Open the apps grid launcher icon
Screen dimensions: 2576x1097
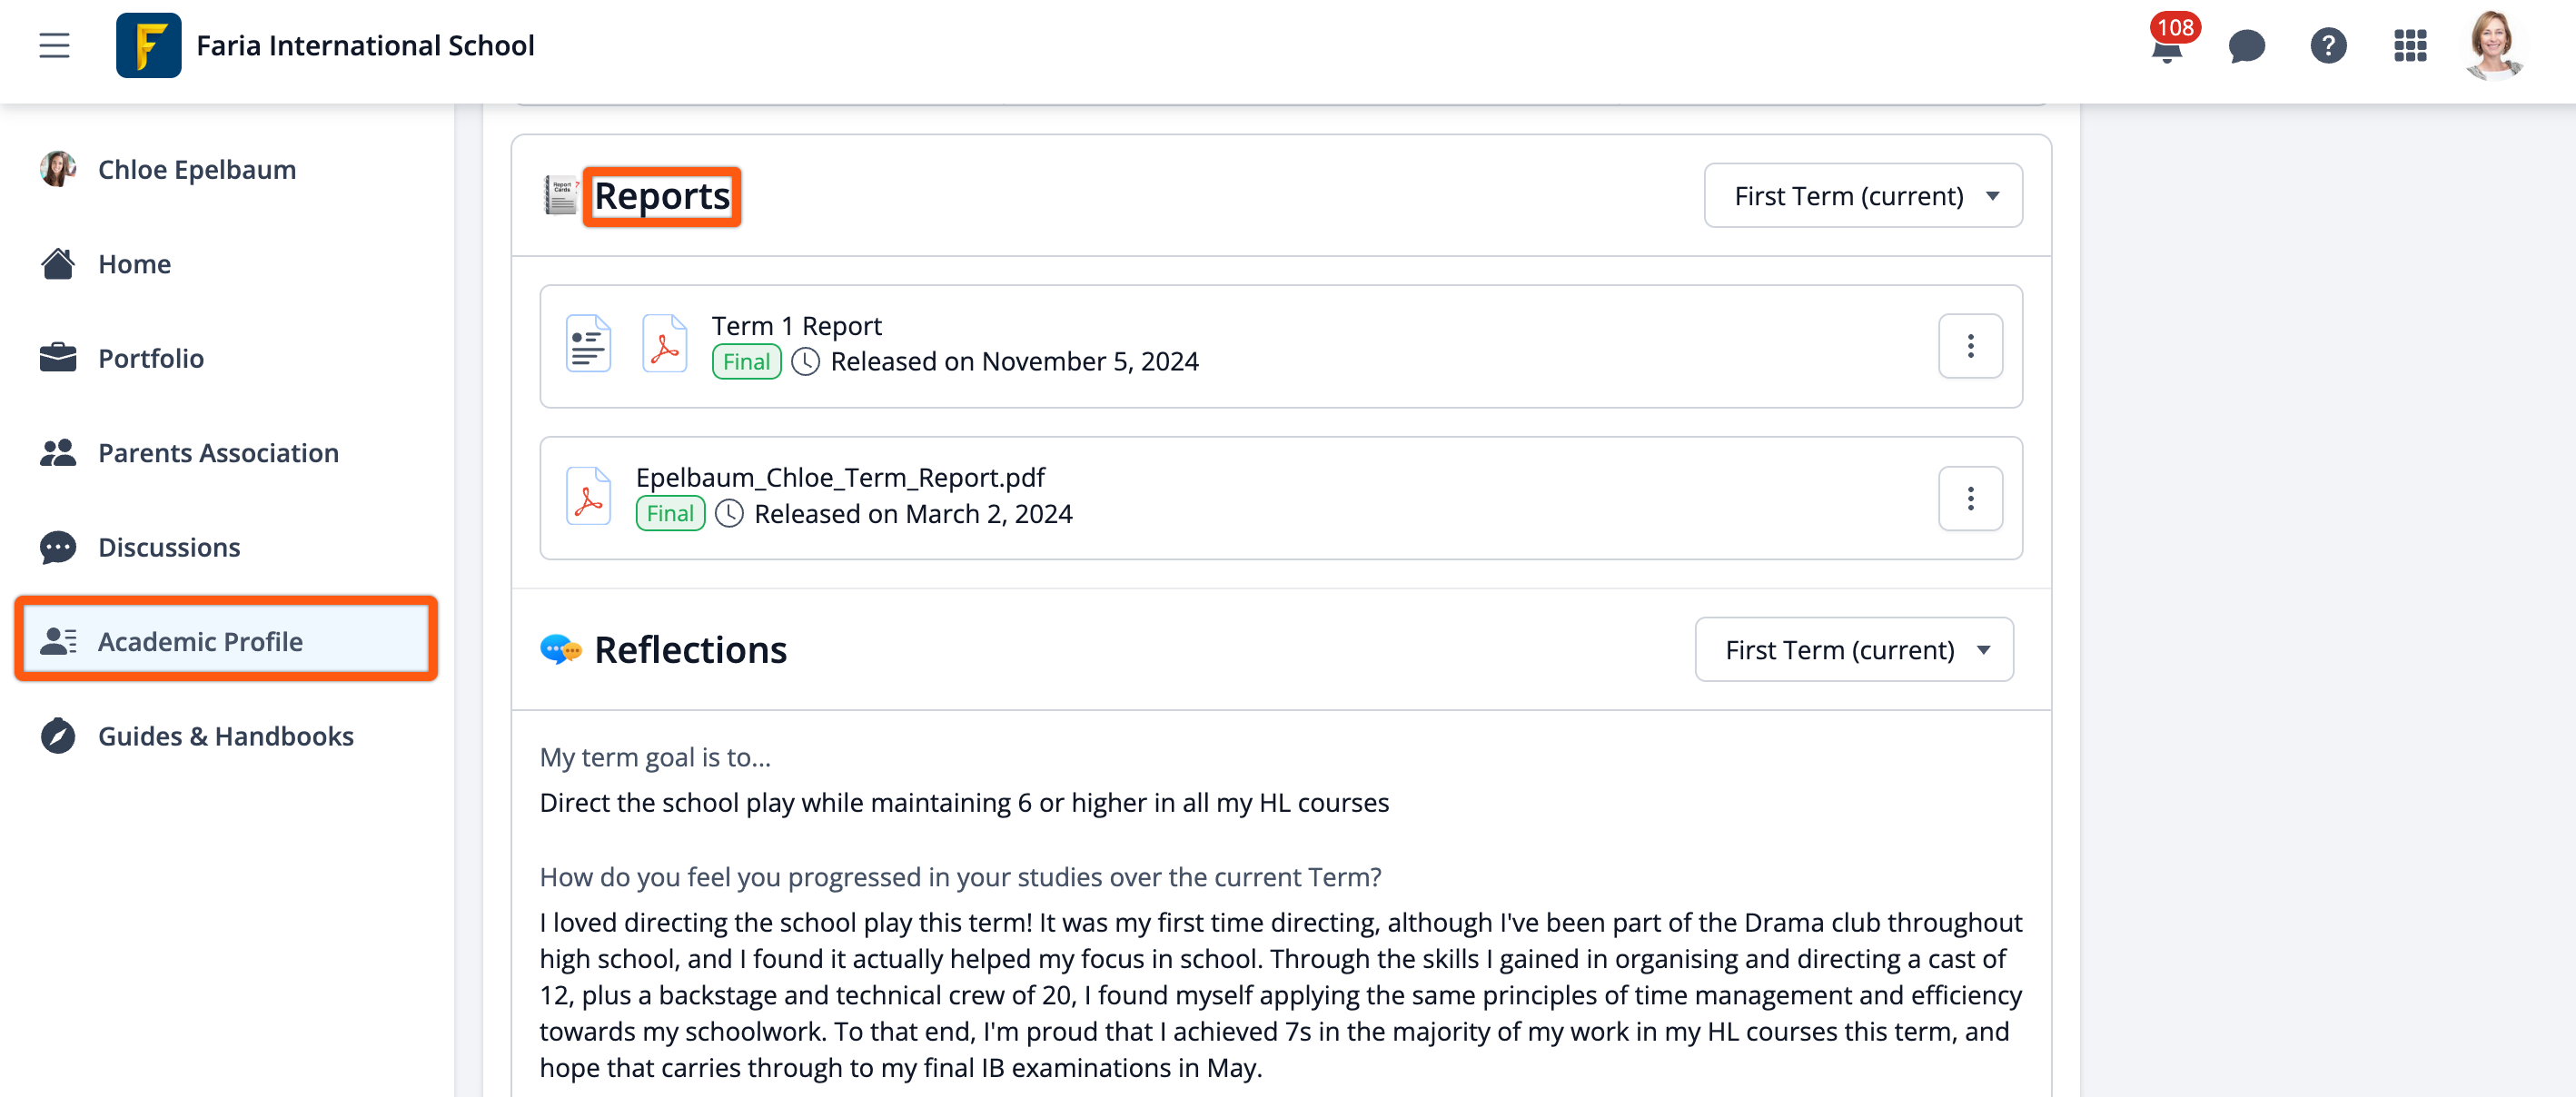(x=2410, y=46)
